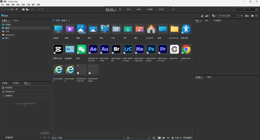Click the thumbnail quality icon
Viewport: 260px width, 140px height.
(x=202, y=16)
